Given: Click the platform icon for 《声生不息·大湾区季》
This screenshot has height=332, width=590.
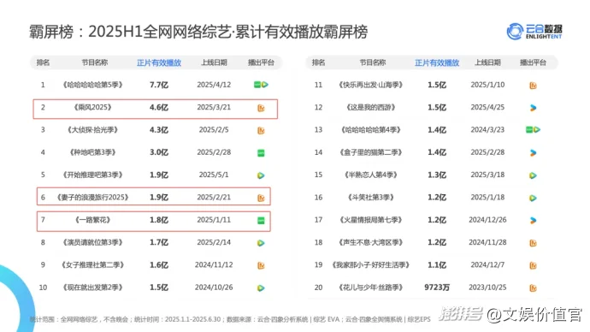Looking at the screenshot, I should (533, 243).
